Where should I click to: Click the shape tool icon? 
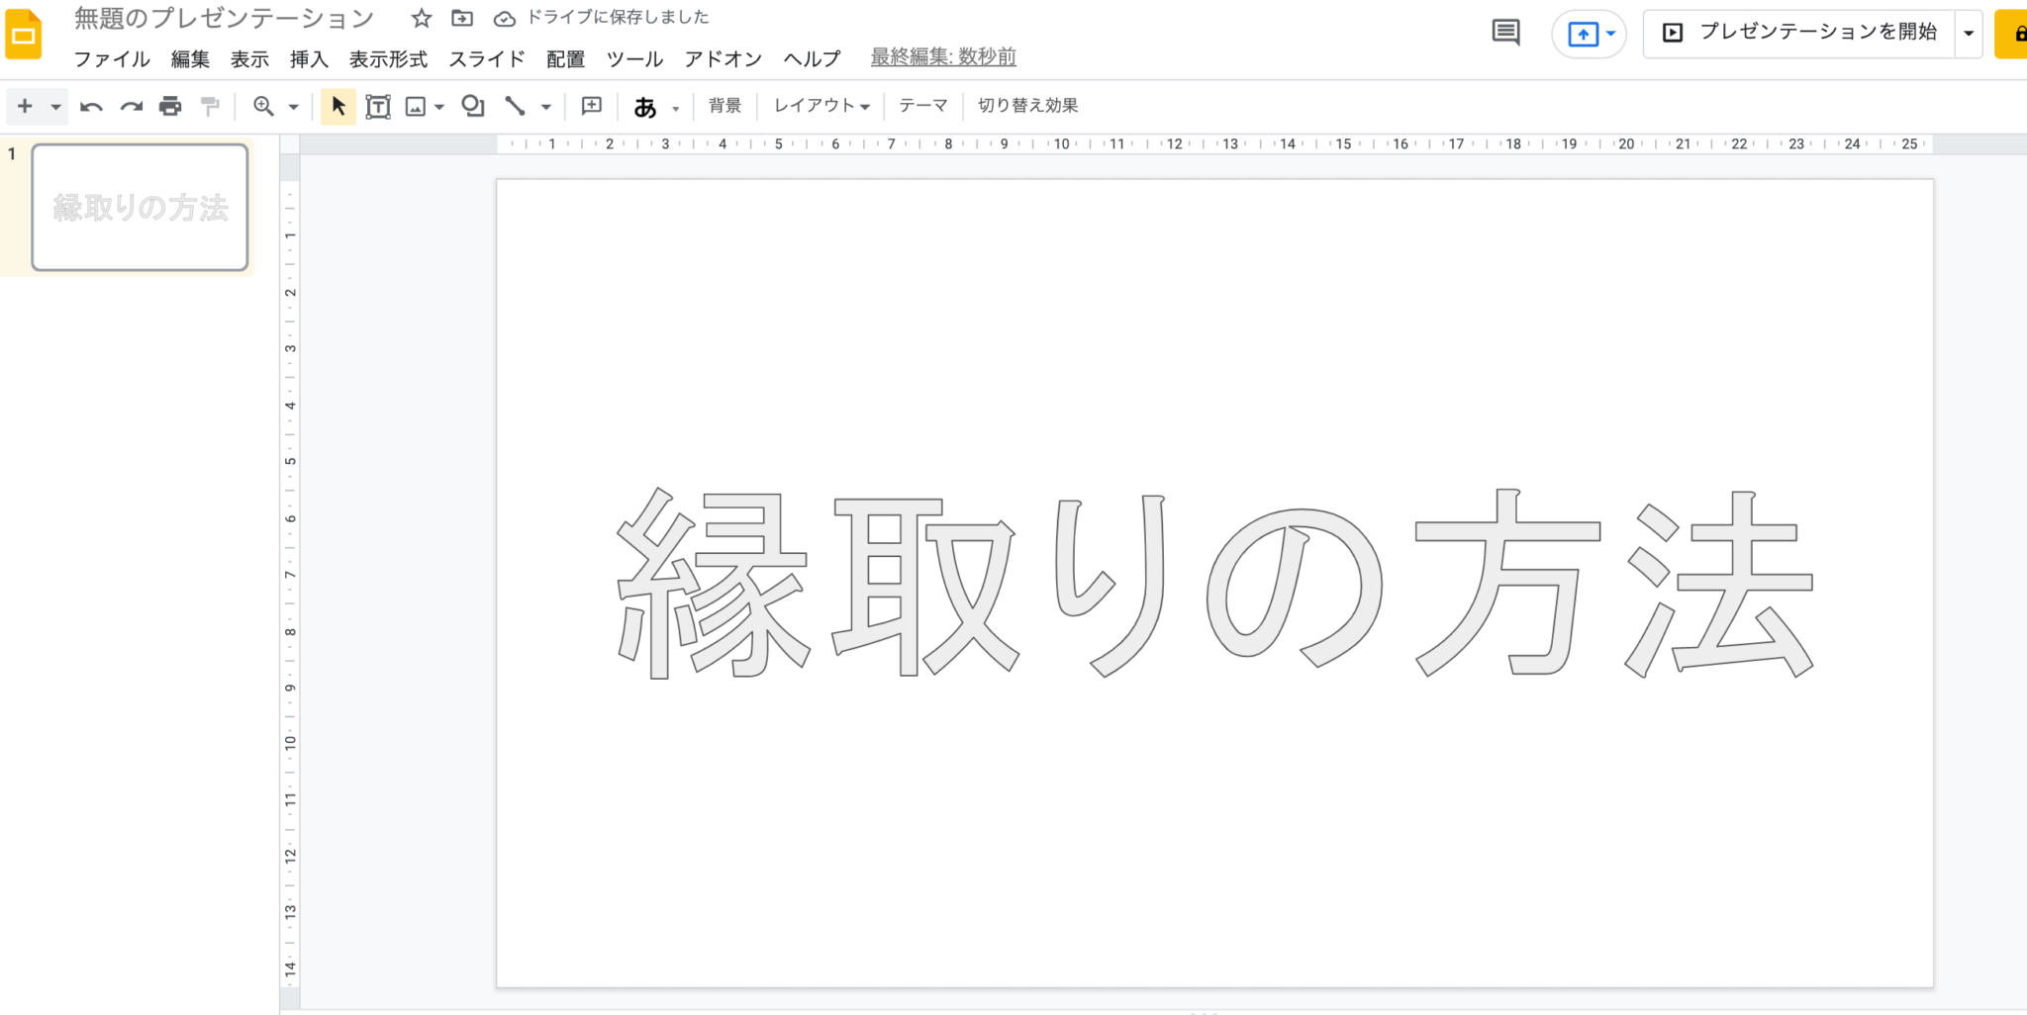(473, 107)
